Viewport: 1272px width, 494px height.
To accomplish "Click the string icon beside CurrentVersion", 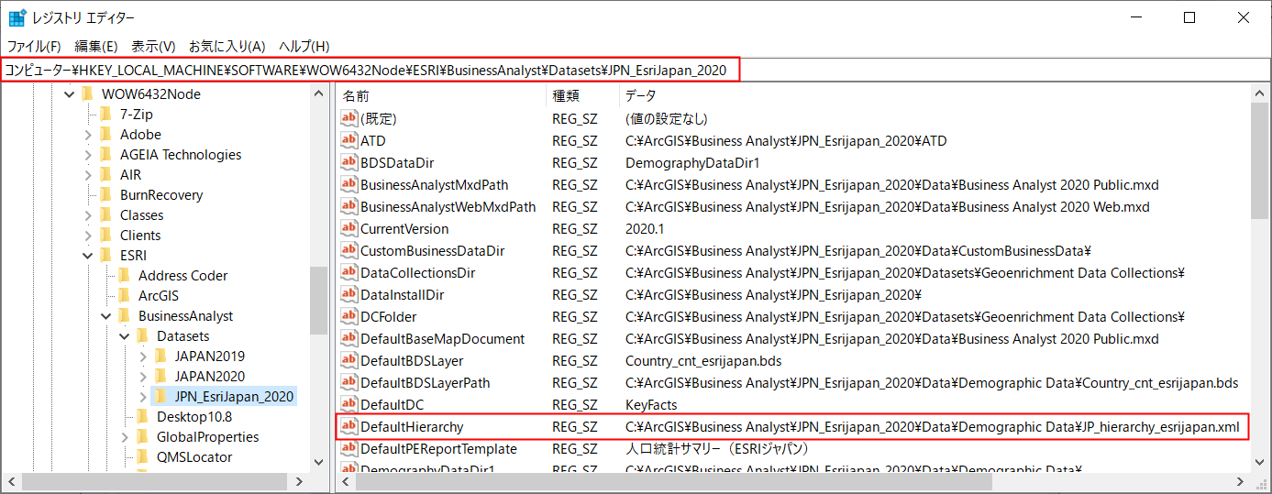I will point(348,228).
